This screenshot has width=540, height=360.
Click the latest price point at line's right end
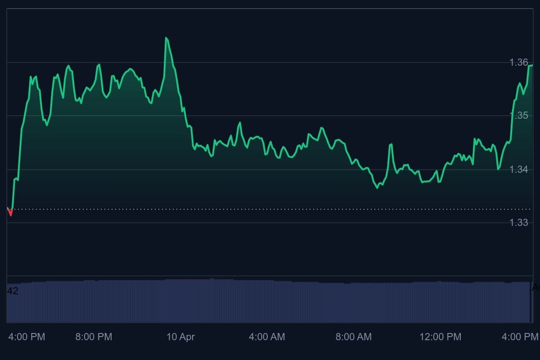532,66
